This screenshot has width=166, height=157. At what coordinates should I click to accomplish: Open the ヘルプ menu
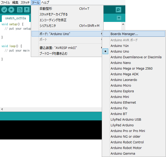tap(45, 2)
